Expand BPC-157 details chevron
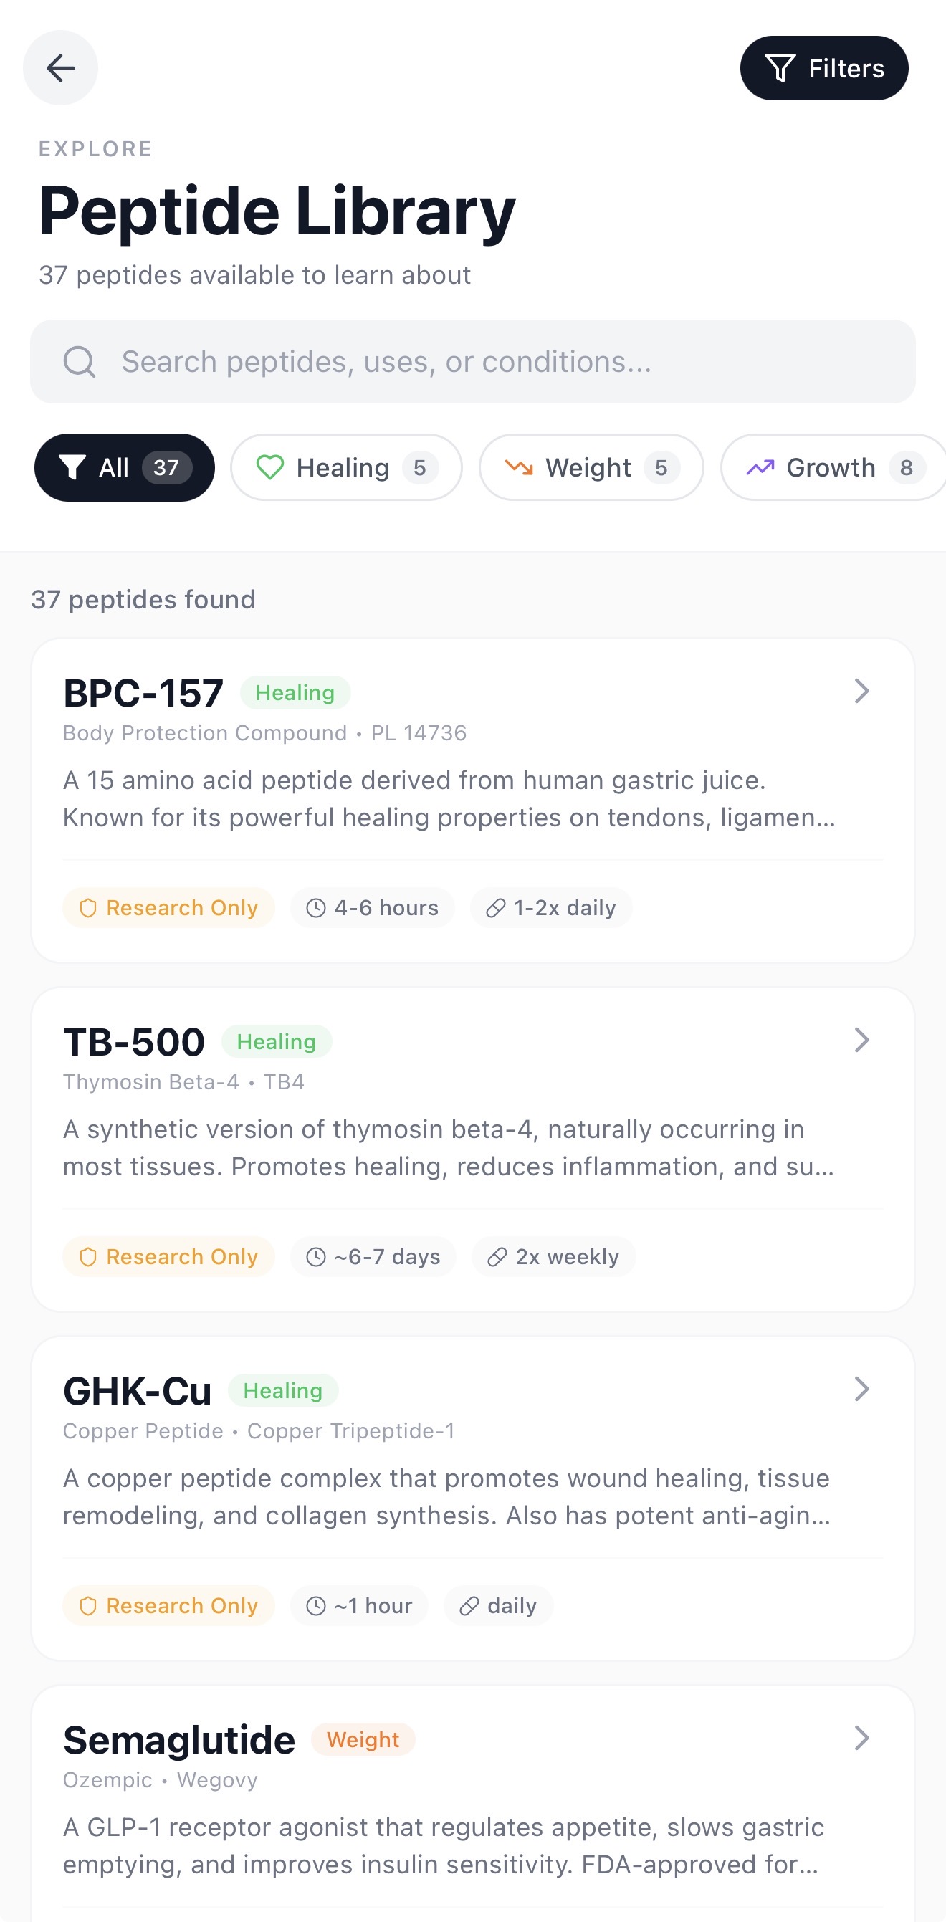 point(861,691)
